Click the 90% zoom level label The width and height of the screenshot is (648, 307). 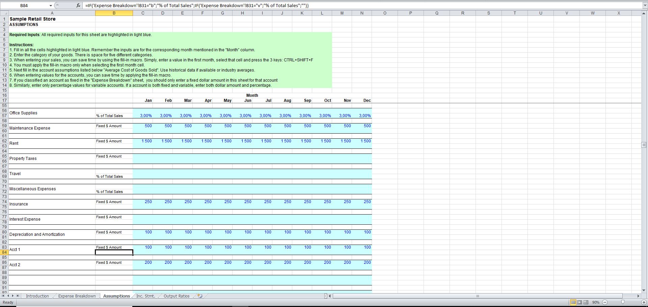(595, 302)
